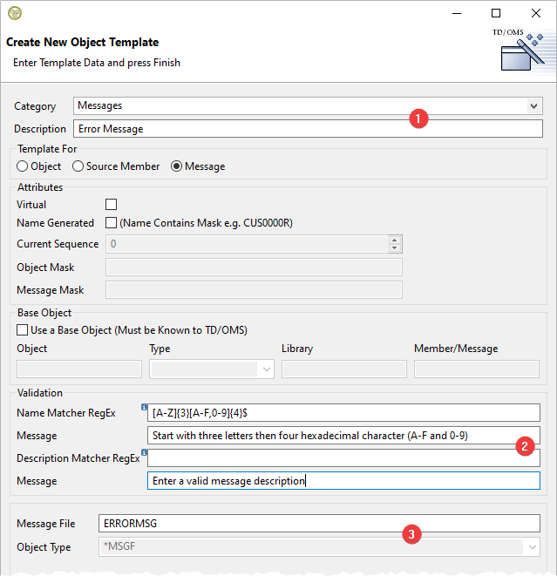Check Use a Base Object option
Screen dimensions: 557x576
click(23, 330)
